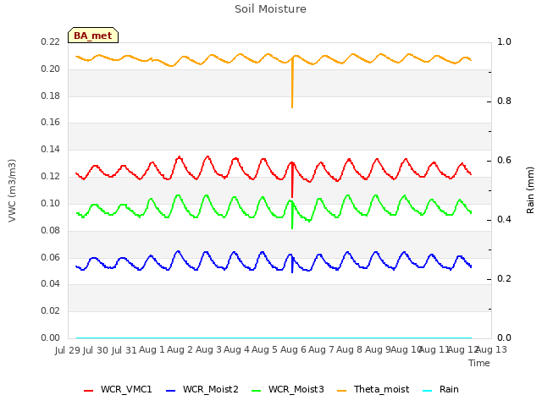
Task: Click the 0.16 left axis value
Action: pos(51,123)
